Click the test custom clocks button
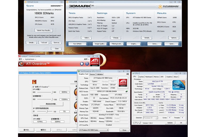Viewport: 206px width, 137px height. [x=51, y=104]
